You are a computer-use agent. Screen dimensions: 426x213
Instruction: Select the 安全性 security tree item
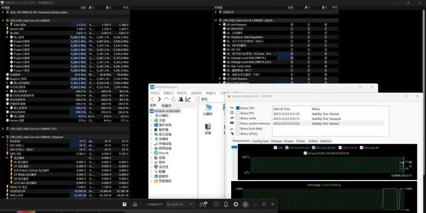click(x=163, y=167)
